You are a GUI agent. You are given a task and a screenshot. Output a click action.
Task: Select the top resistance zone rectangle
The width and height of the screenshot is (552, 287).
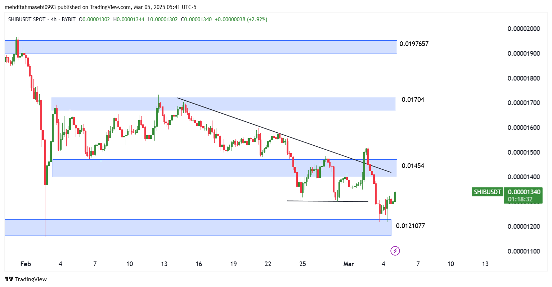pos(201,47)
